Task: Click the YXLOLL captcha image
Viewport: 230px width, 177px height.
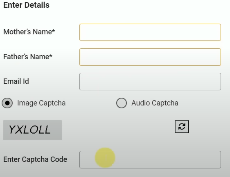Action: pyautogui.click(x=32, y=130)
